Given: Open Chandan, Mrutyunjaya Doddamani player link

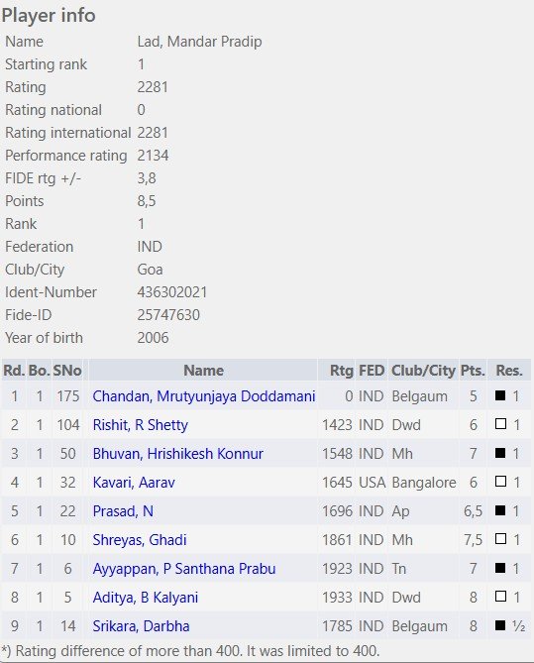Looking at the screenshot, I should (204, 396).
